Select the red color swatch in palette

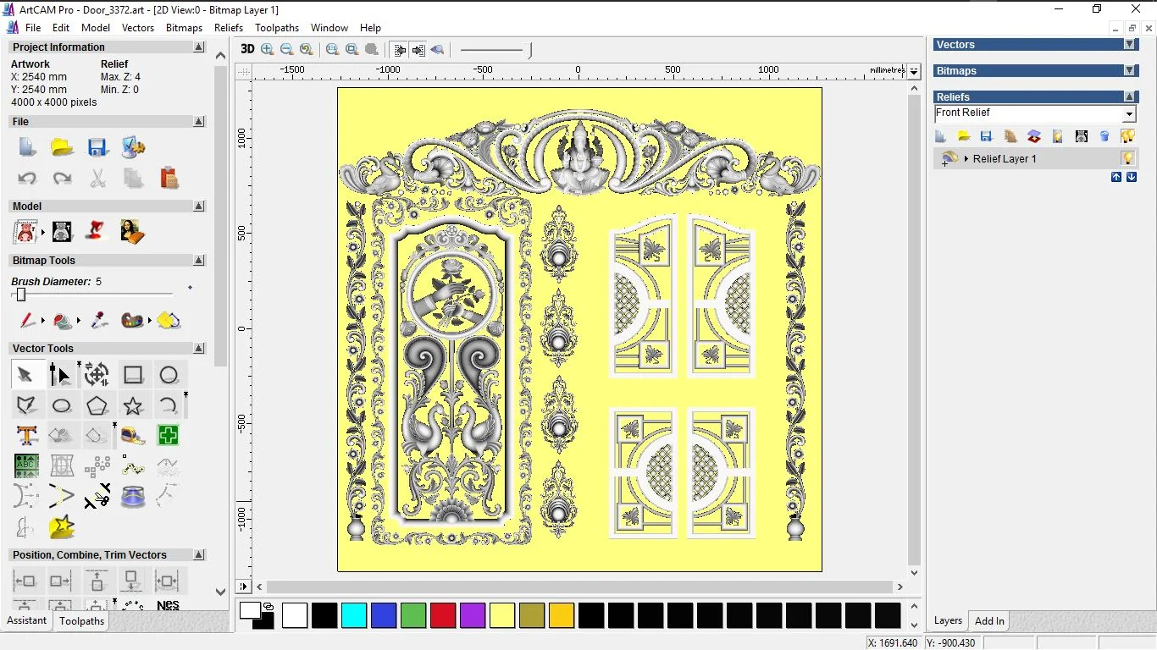443,615
